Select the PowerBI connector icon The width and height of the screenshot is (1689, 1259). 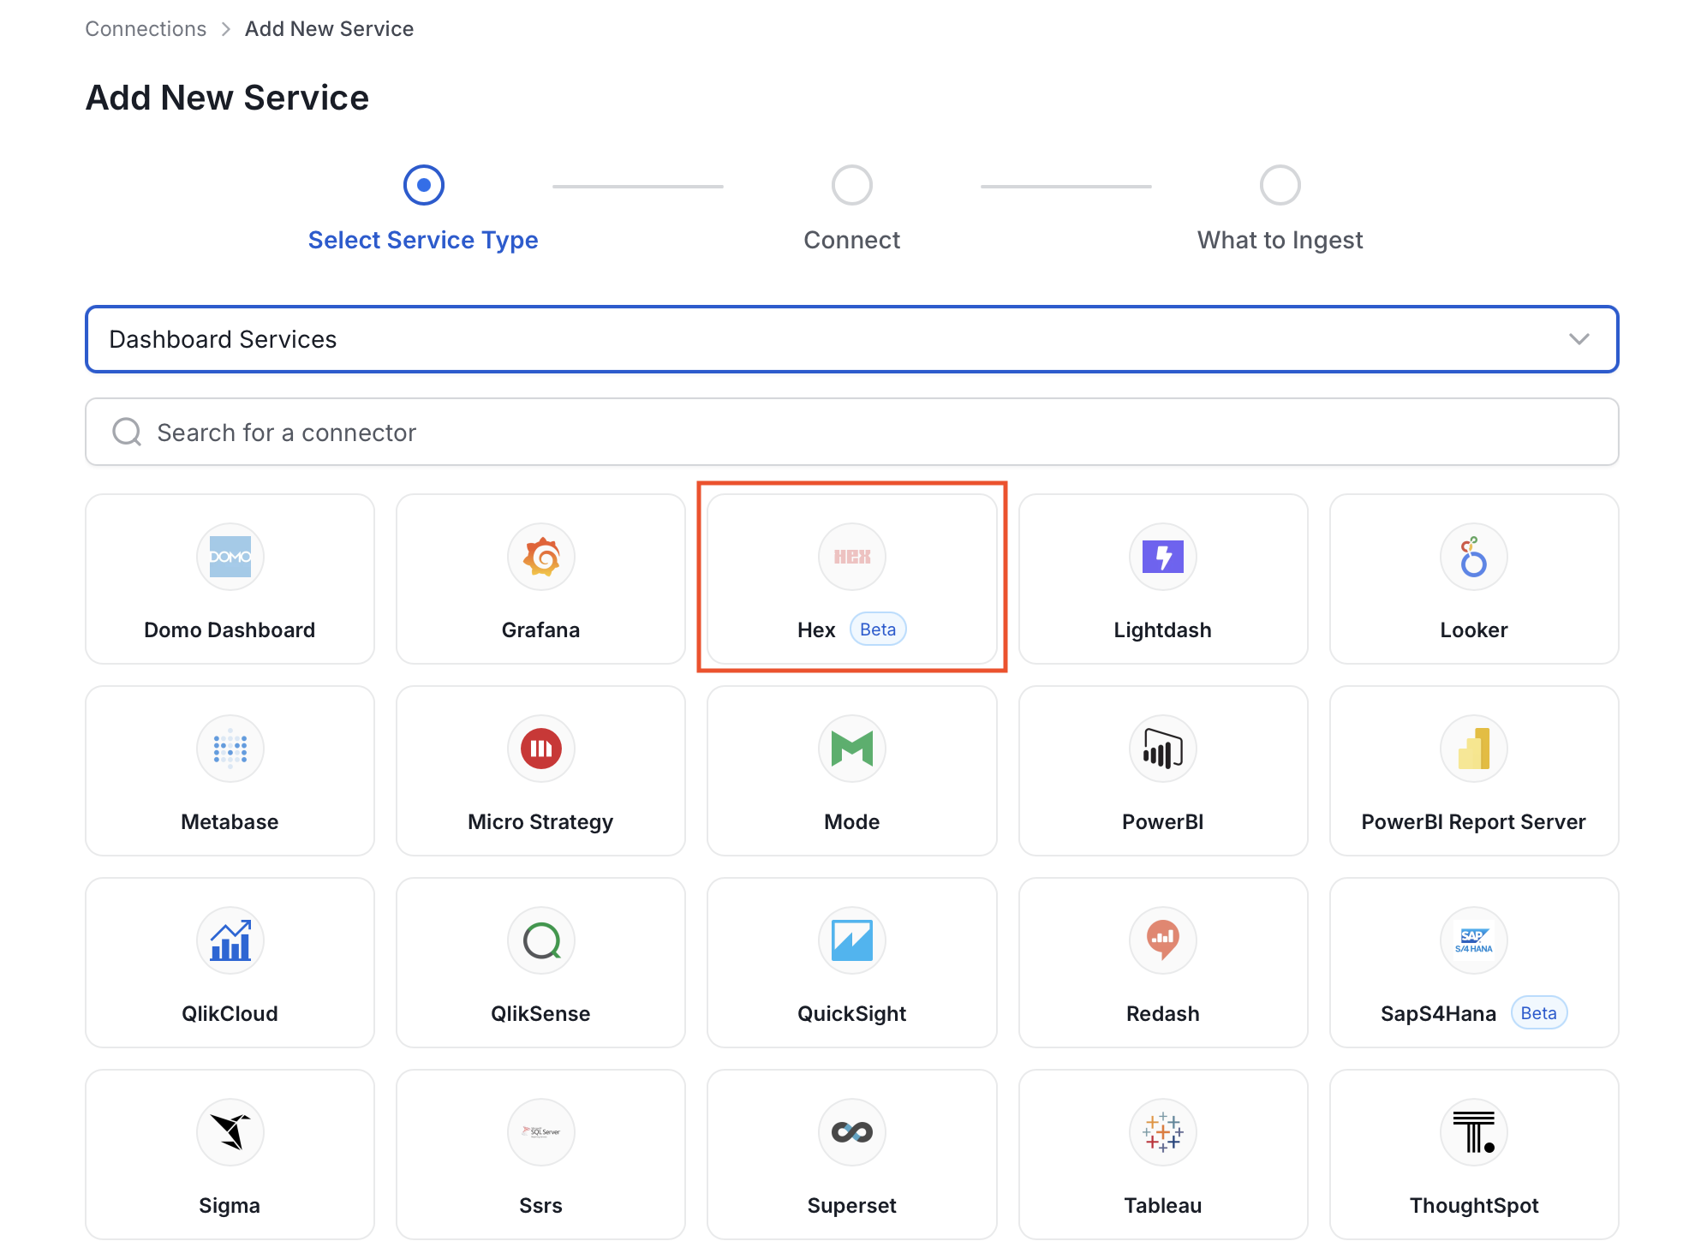pos(1163,749)
